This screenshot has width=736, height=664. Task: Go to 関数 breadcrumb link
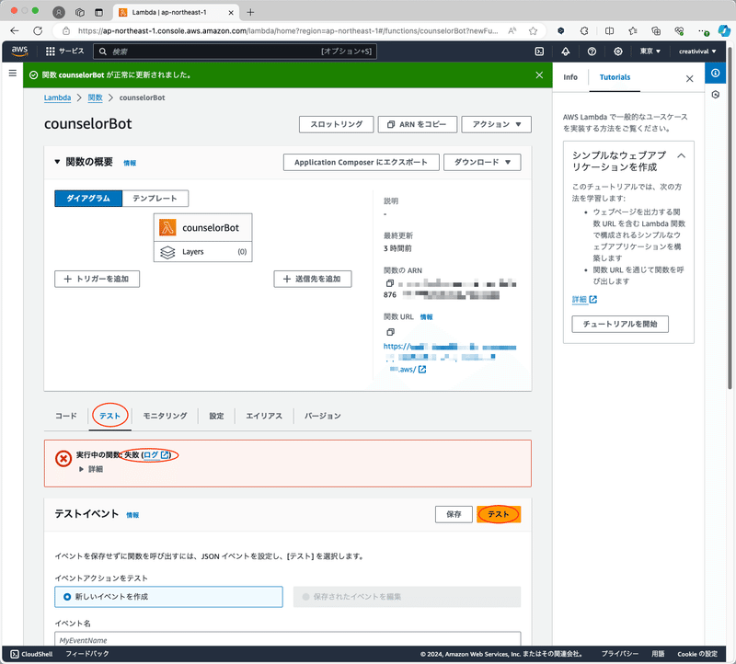(95, 97)
